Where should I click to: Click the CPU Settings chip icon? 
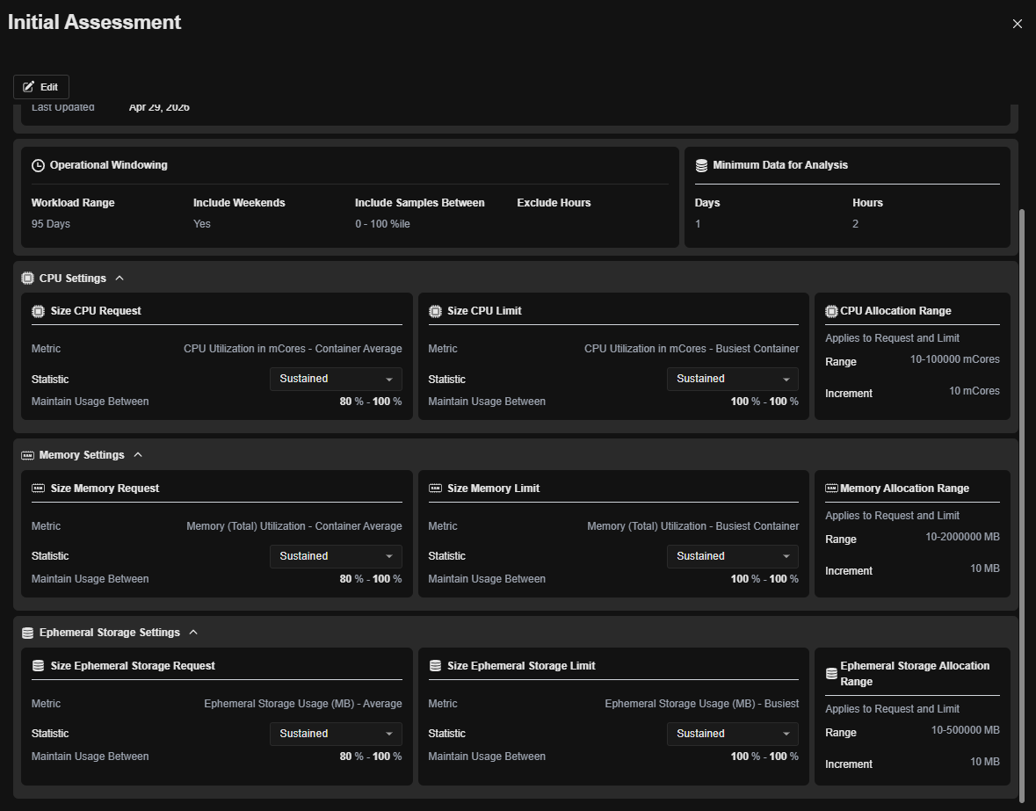coord(27,278)
